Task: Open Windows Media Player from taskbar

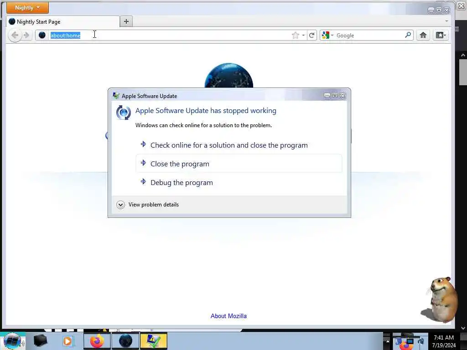Action: 67,341
